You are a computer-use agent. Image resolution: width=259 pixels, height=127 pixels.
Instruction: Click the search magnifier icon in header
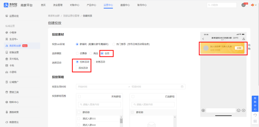tap(209, 5)
